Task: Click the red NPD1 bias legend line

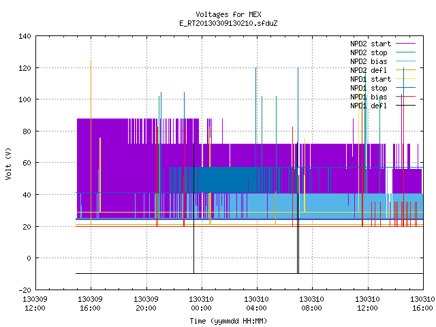Action: 405,97
